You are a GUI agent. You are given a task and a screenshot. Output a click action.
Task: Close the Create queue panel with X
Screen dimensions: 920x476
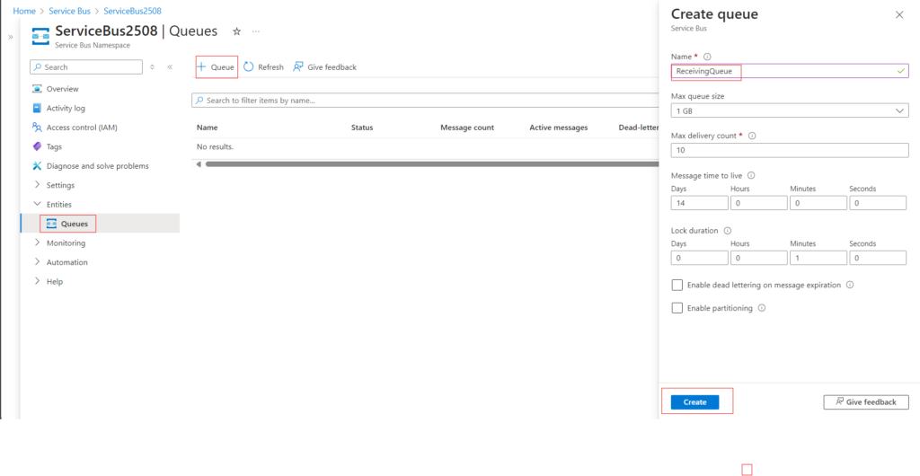coord(898,14)
